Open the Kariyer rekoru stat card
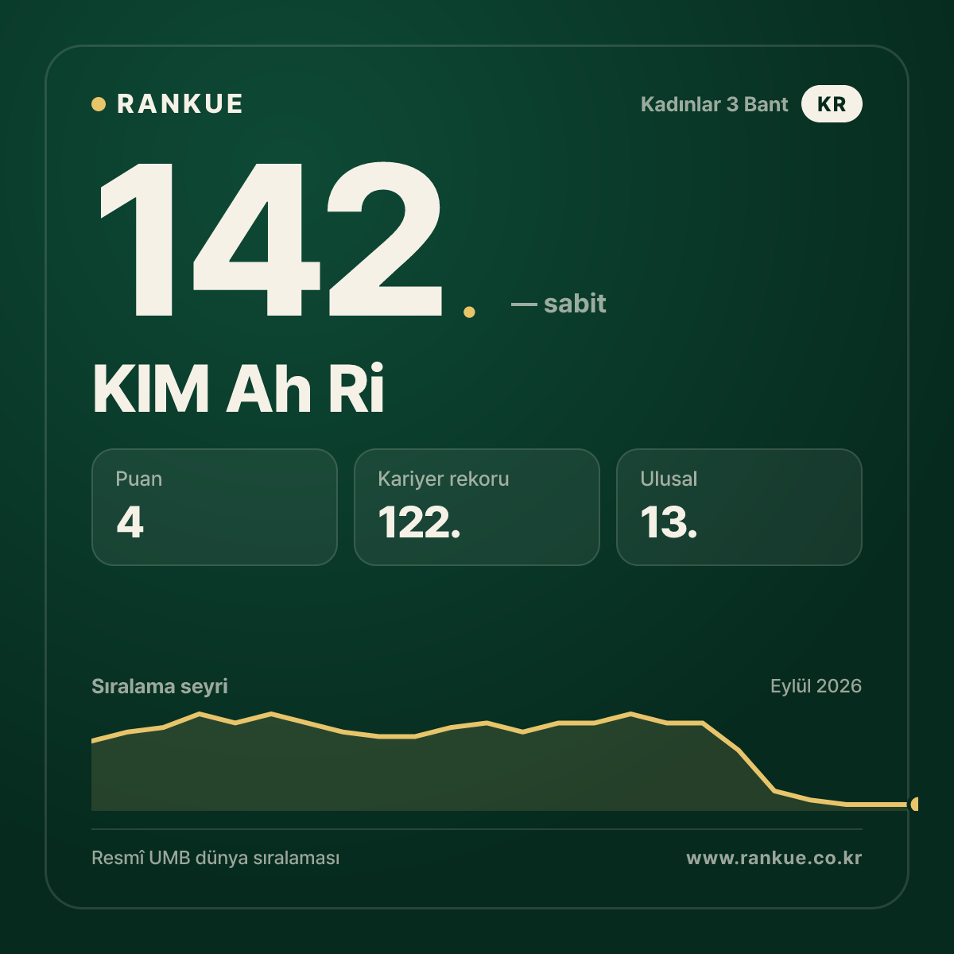The image size is (954, 954). pyautogui.click(x=477, y=507)
